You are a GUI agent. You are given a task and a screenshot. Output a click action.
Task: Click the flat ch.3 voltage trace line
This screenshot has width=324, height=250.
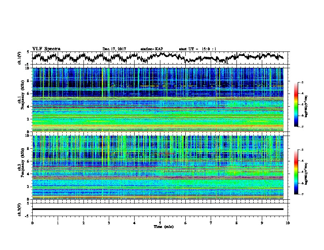point(158,209)
